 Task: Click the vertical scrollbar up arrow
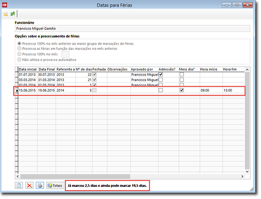pos(247,69)
